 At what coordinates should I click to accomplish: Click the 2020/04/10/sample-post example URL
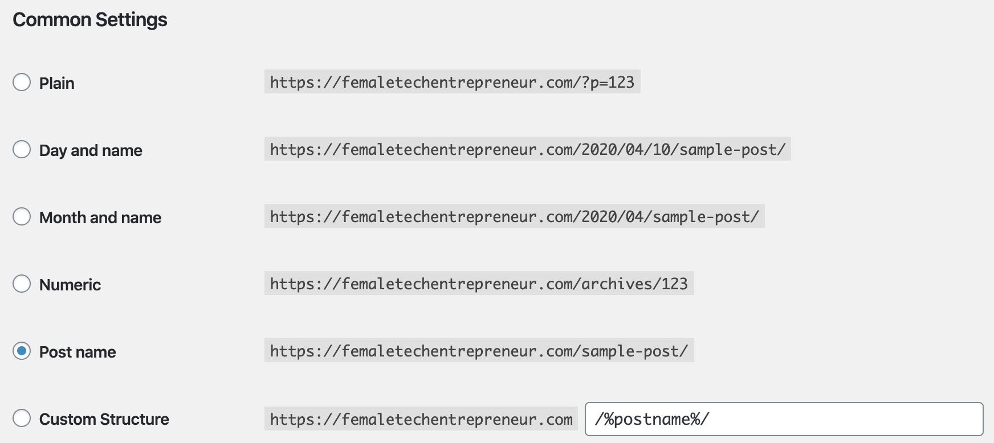(x=528, y=149)
